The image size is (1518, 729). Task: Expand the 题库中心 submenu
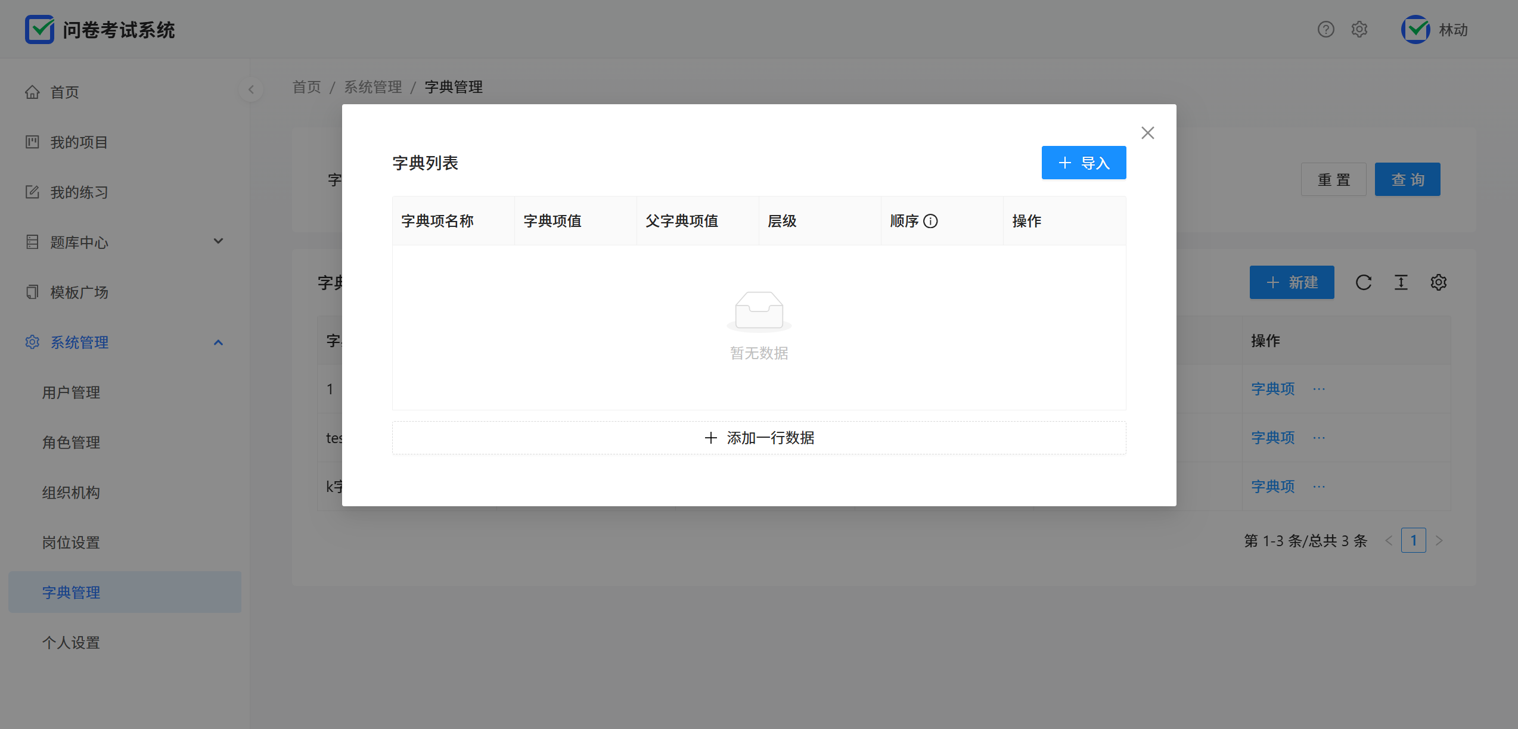218,241
